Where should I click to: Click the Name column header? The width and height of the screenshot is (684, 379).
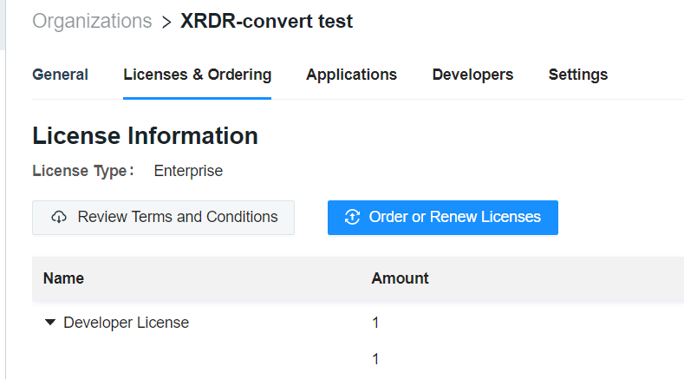coord(63,278)
